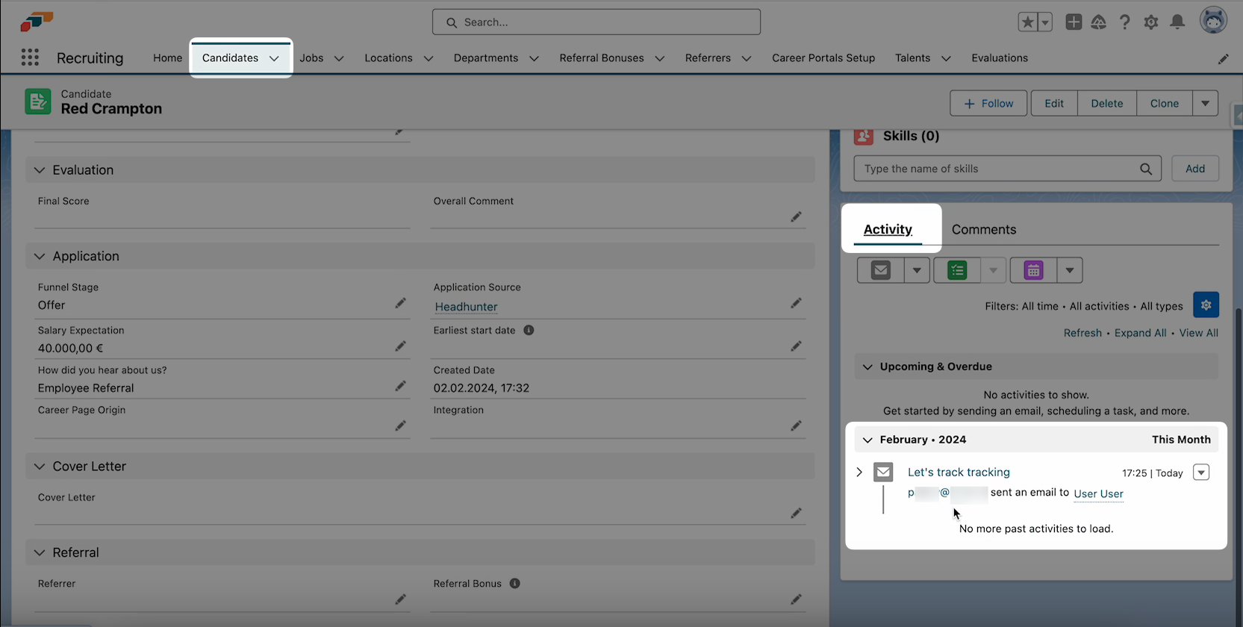
Task: Click the New Event calendar icon
Action: tap(1033, 270)
